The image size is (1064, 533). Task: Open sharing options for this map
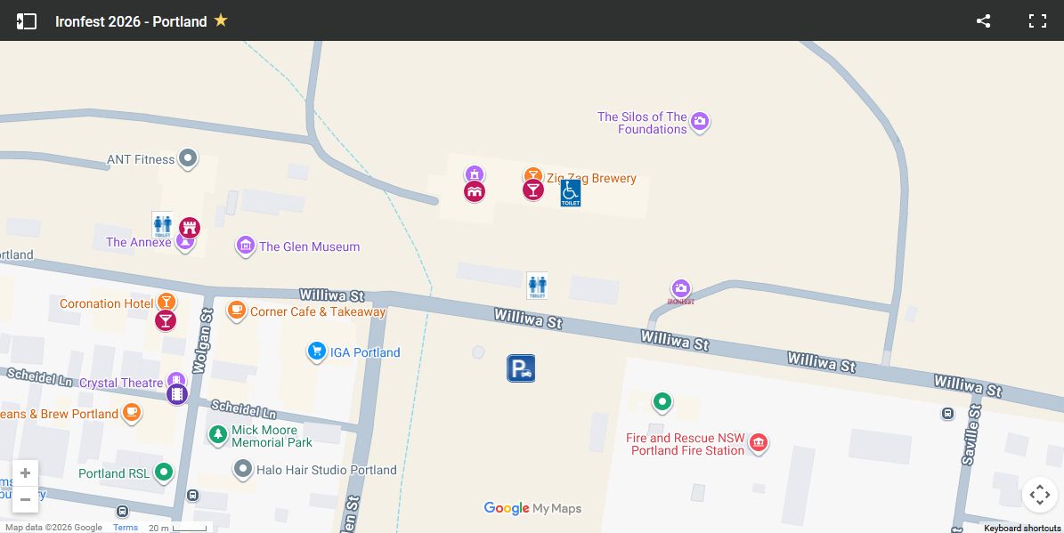[x=983, y=20]
